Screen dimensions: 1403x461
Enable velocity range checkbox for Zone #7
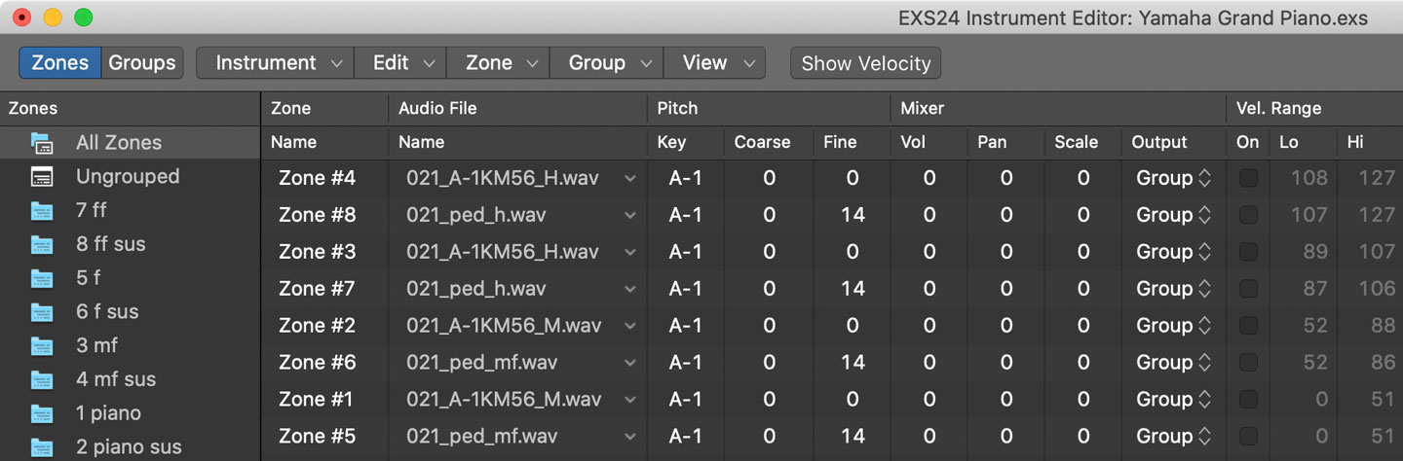click(1248, 289)
